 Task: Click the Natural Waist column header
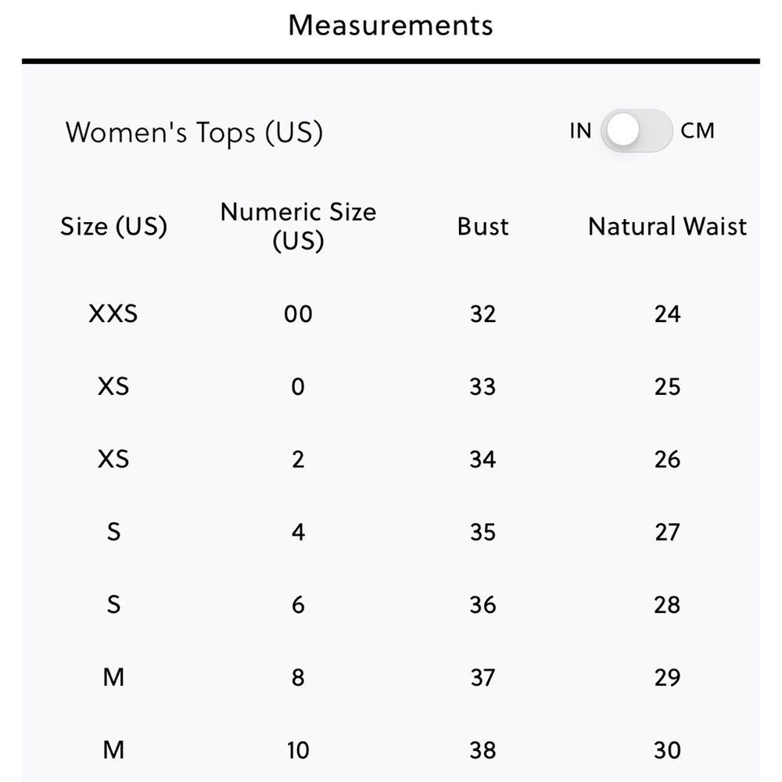(667, 227)
